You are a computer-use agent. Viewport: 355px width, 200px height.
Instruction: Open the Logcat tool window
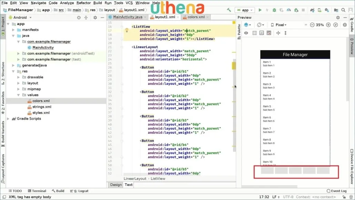[79, 191]
